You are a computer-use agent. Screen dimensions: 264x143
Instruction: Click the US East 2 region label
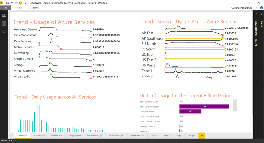[x=149, y=60]
